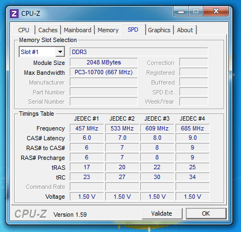This screenshot has height=232, width=241.
Task: Click the empty Buffered field
Action: coord(194,82)
